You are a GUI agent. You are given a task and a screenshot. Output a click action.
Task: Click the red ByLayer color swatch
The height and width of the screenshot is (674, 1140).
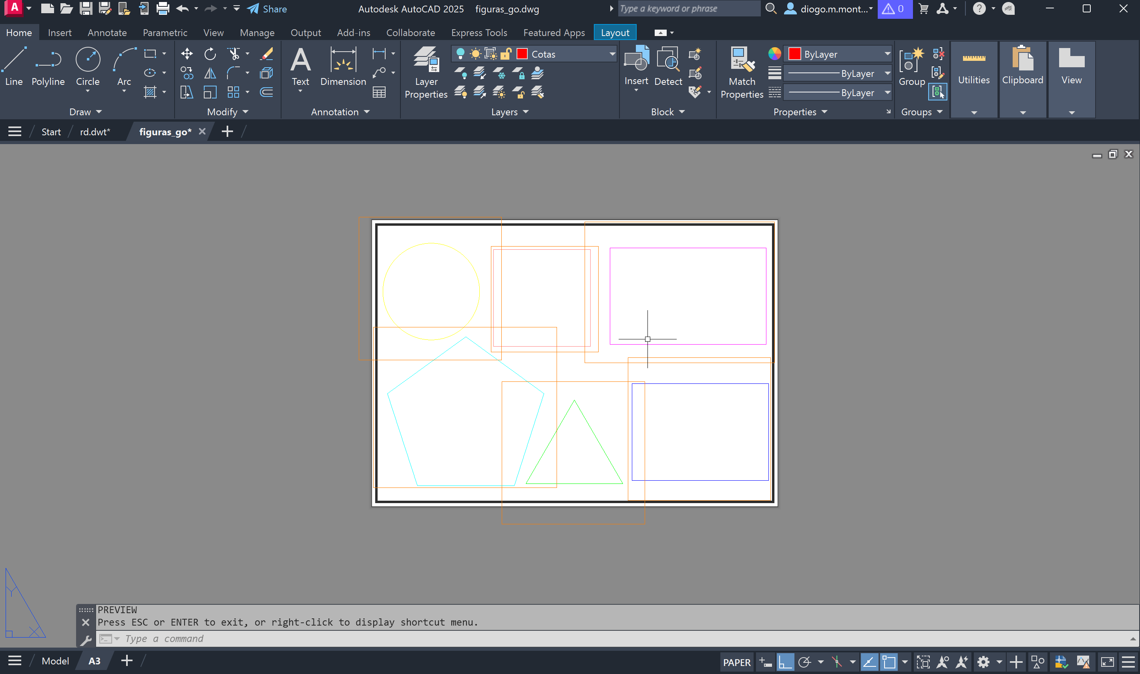point(794,54)
